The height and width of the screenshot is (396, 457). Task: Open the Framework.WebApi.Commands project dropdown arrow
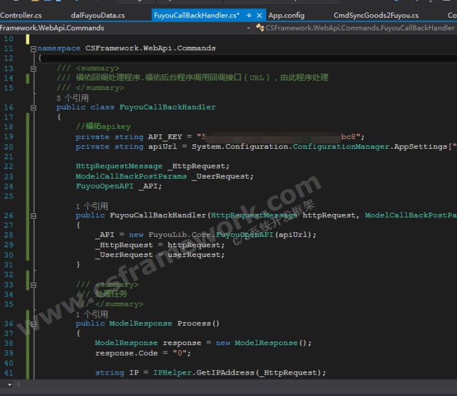tap(249, 28)
